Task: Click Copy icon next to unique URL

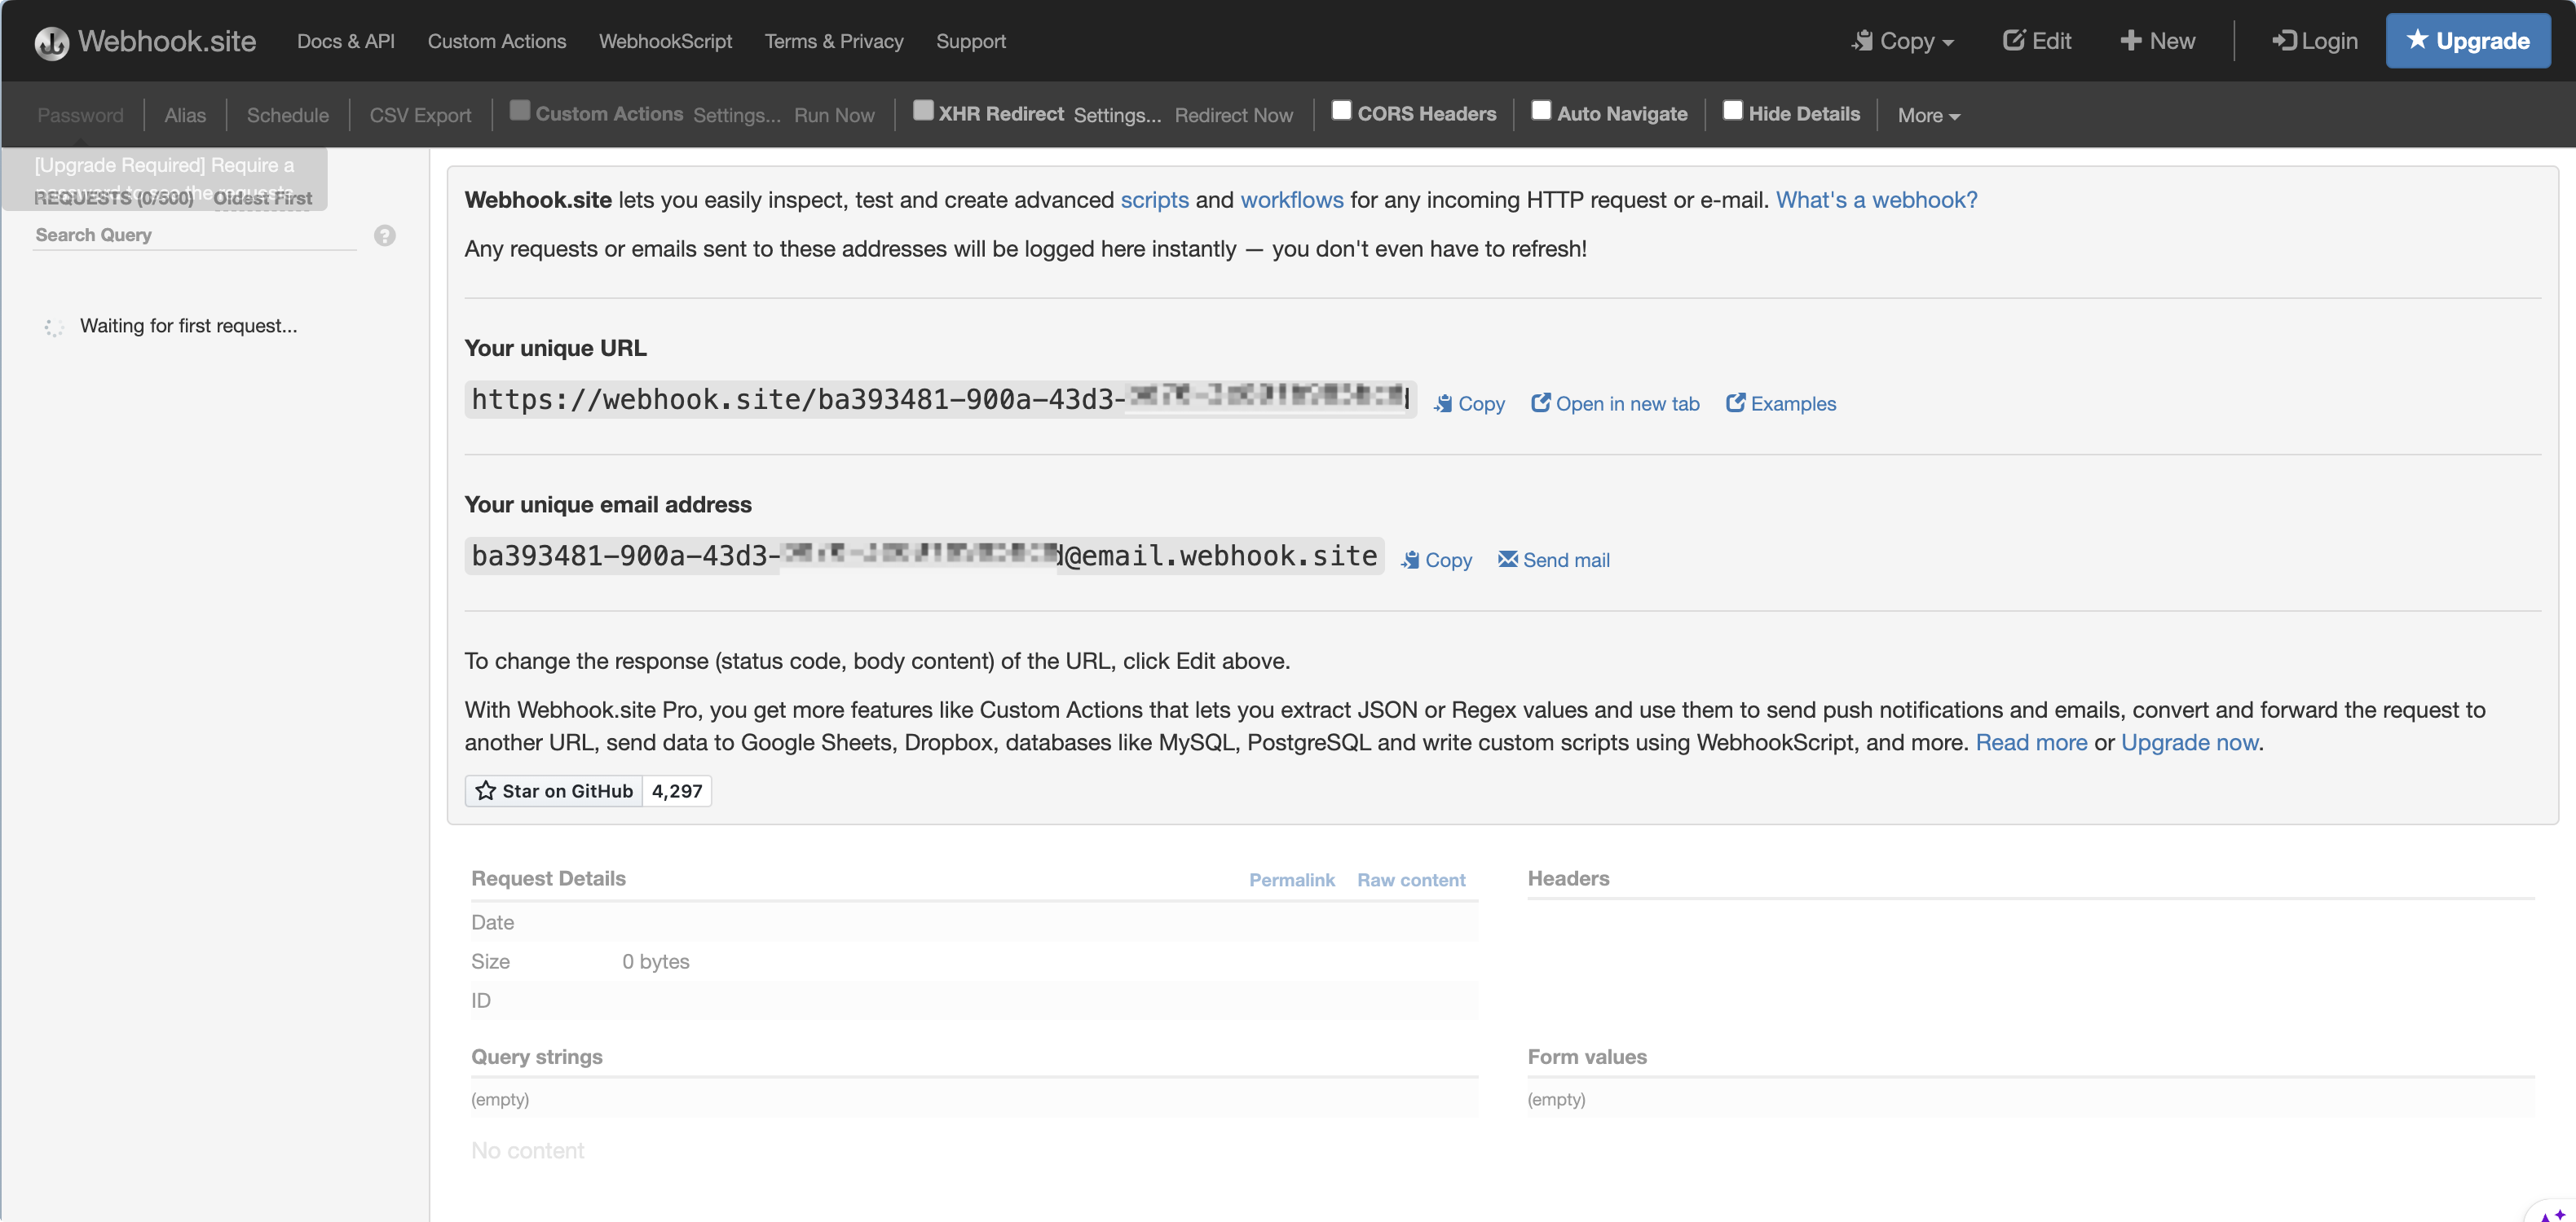Action: (1443, 404)
